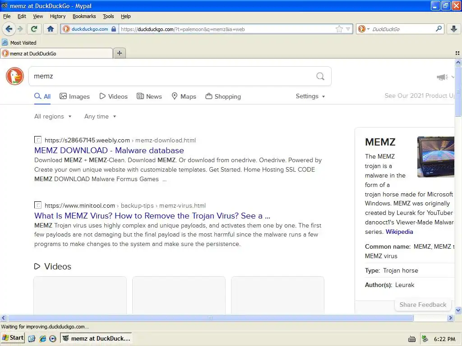Click the vertical scrollbar down arrow
Screen dimensions: 462x346
[458, 310]
